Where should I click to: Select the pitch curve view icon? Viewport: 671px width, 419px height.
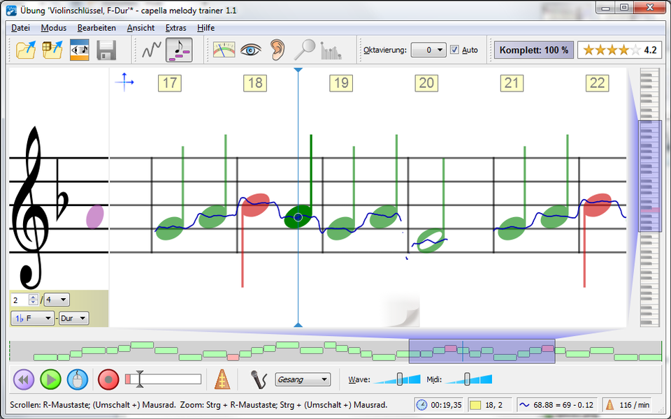click(152, 50)
